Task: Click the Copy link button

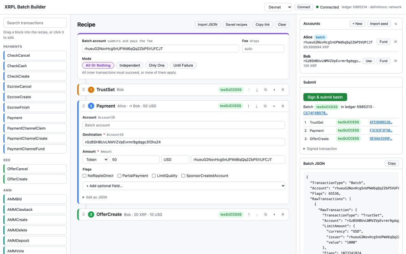Action: [x=263, y=24]
